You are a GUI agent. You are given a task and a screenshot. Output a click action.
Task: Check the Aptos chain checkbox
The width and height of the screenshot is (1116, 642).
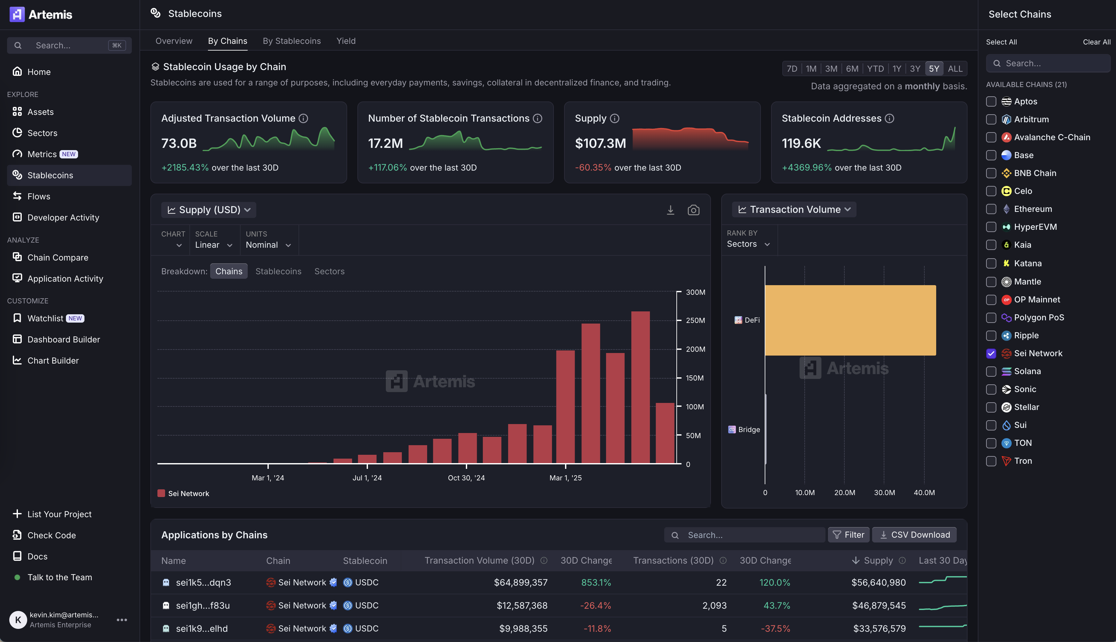[x=991, y=101]
